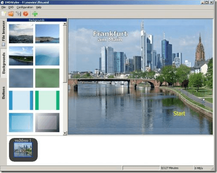Click the DVD options tools icon
Screen dimensions: 217x173
pos(18,14)
